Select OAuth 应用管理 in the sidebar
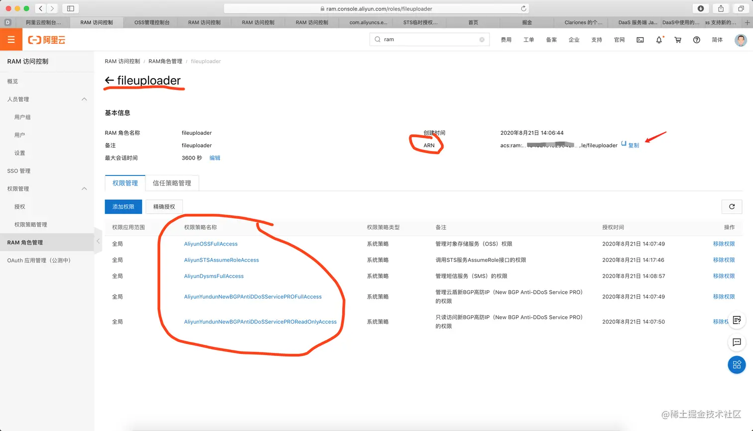Screen dimensions: 753x431 (x=39, y=260)
